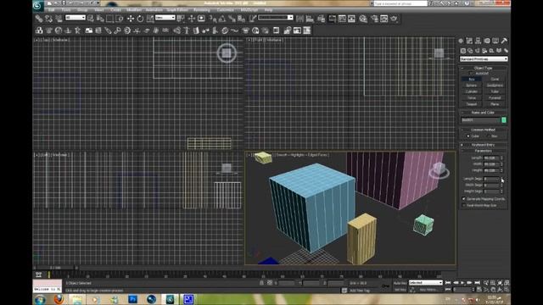Open the Select by Name dialog
The height and width of the screenshot is (305, 543).
(100, 19)
